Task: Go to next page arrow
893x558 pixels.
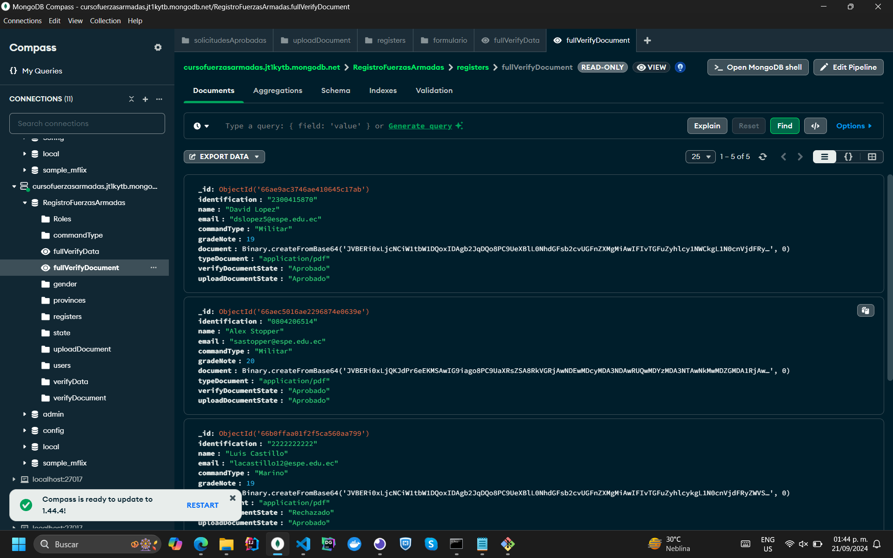Action: point(800,157)
